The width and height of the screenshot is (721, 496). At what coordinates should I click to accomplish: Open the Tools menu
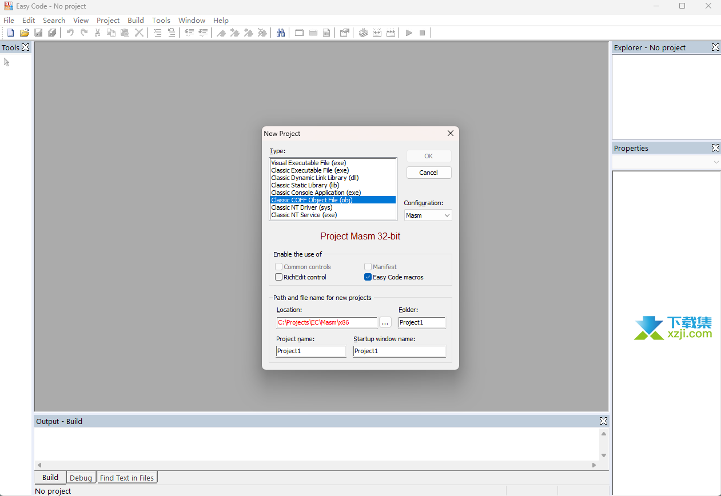tap(161, 20)
